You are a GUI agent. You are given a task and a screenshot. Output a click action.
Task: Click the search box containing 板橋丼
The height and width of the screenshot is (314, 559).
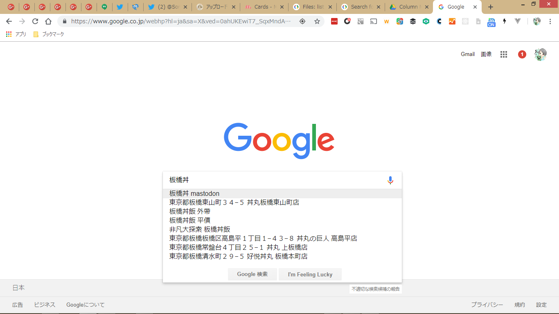pyautogui.click(x=274, y=180)
